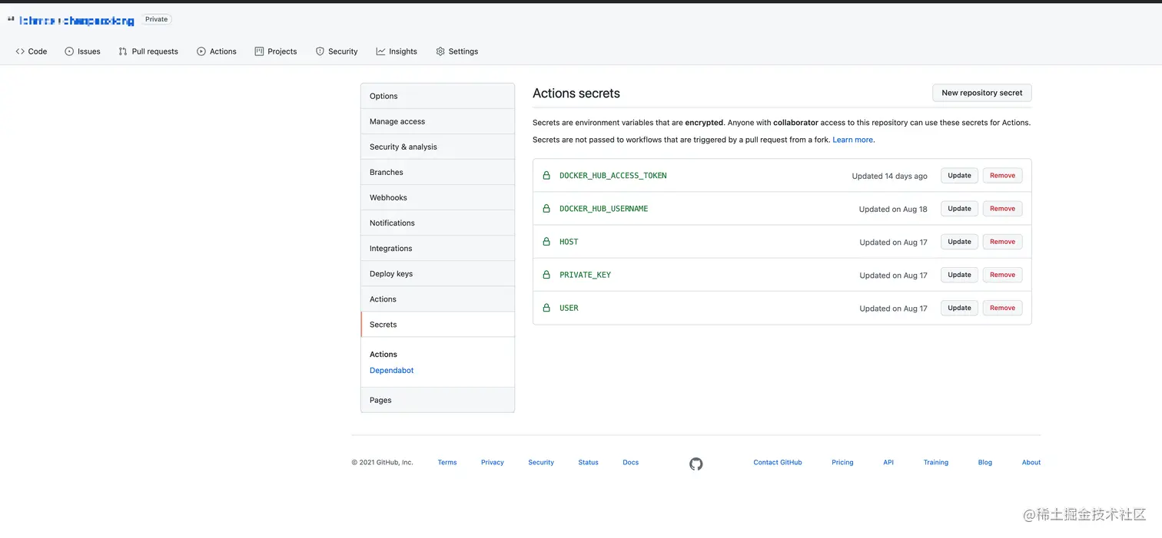The width and height of the screenshot is (1162, 538).
Task: Open Blog footer link
Action: coord(984,462)
